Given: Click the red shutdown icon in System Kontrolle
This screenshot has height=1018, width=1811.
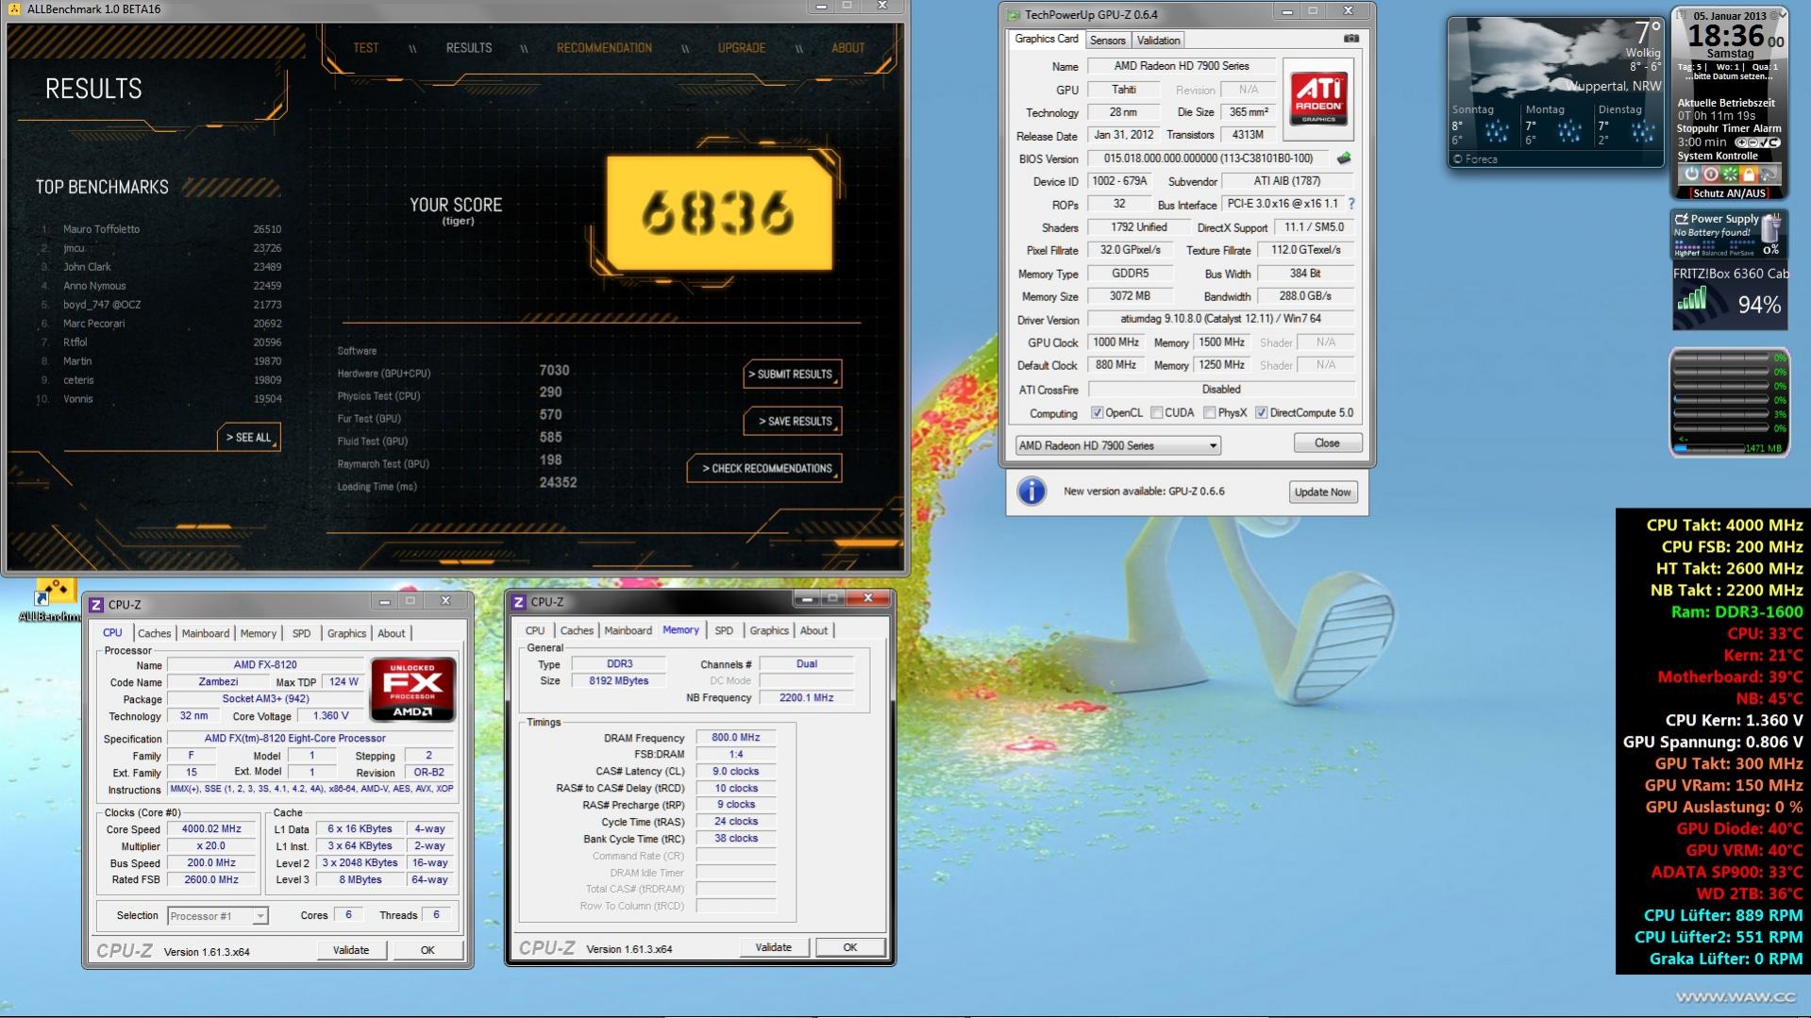Looking at the screenshot, I should click(1710, 175).
